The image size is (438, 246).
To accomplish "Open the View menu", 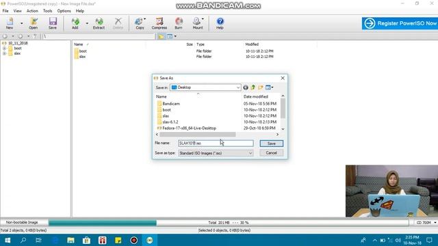I will [17, 11].
